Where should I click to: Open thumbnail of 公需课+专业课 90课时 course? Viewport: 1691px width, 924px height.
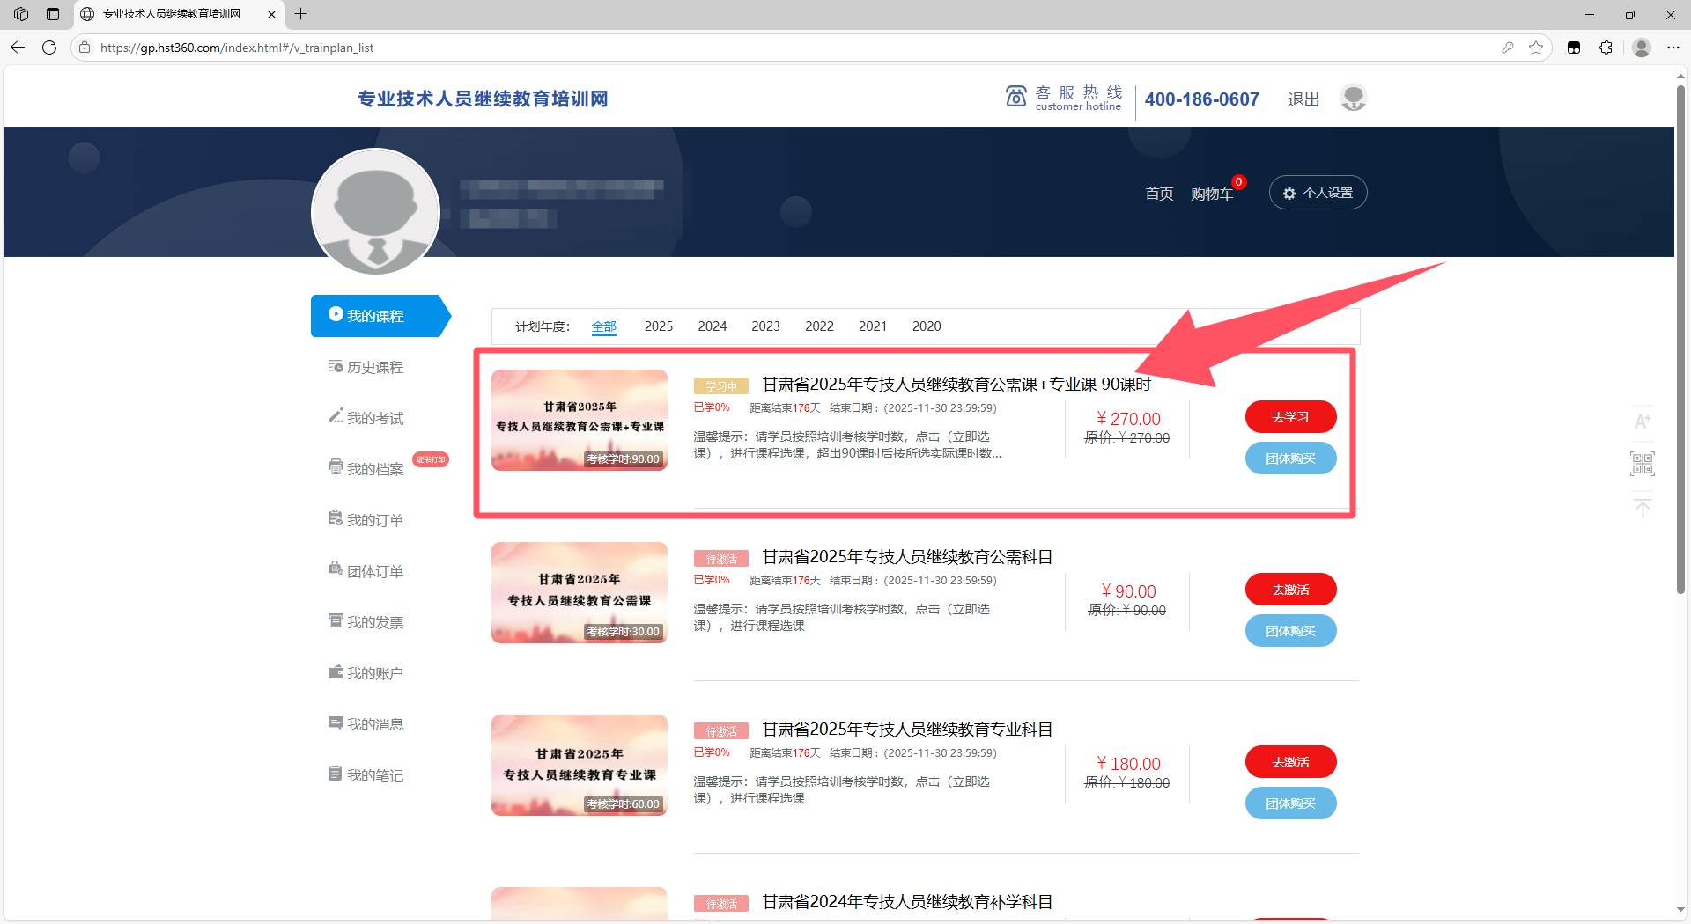(x=580, y=420)
